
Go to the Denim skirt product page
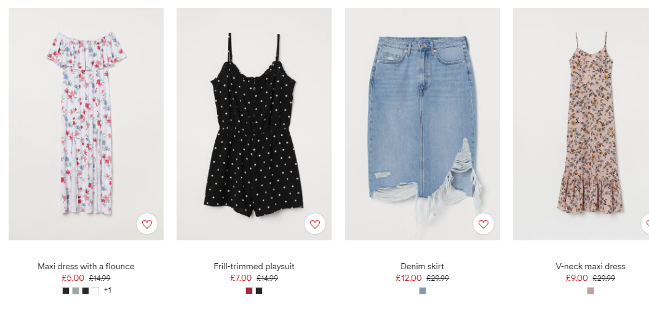click(x=422, y=266)
